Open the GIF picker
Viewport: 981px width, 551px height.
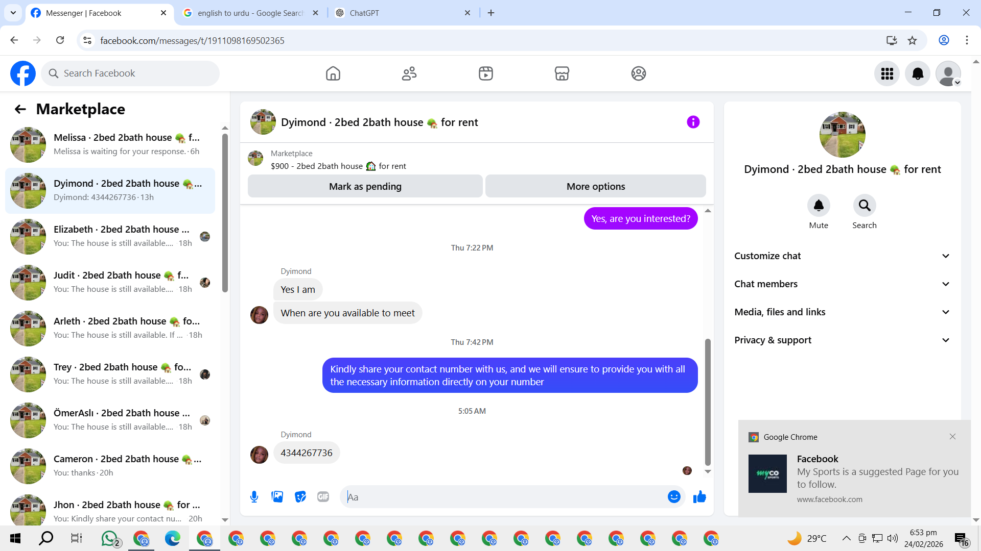coord(323,496)
